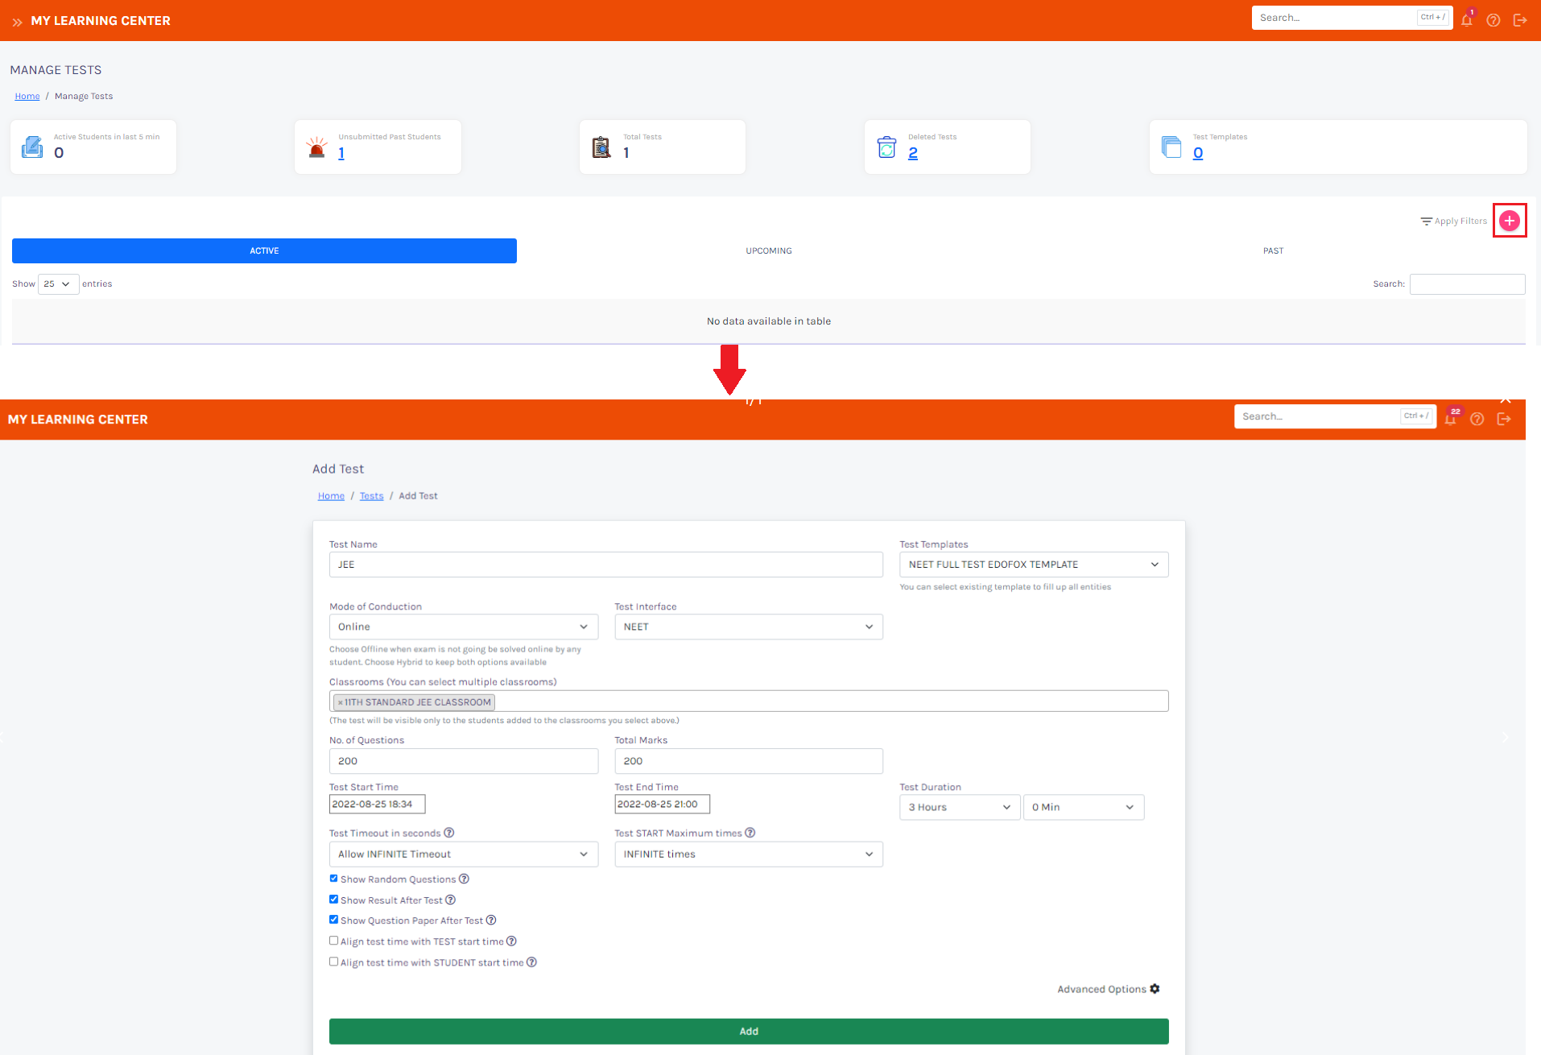
Task: Click the pink plus add test icon
Action: pyautogui.click(x=1510, y=221)
